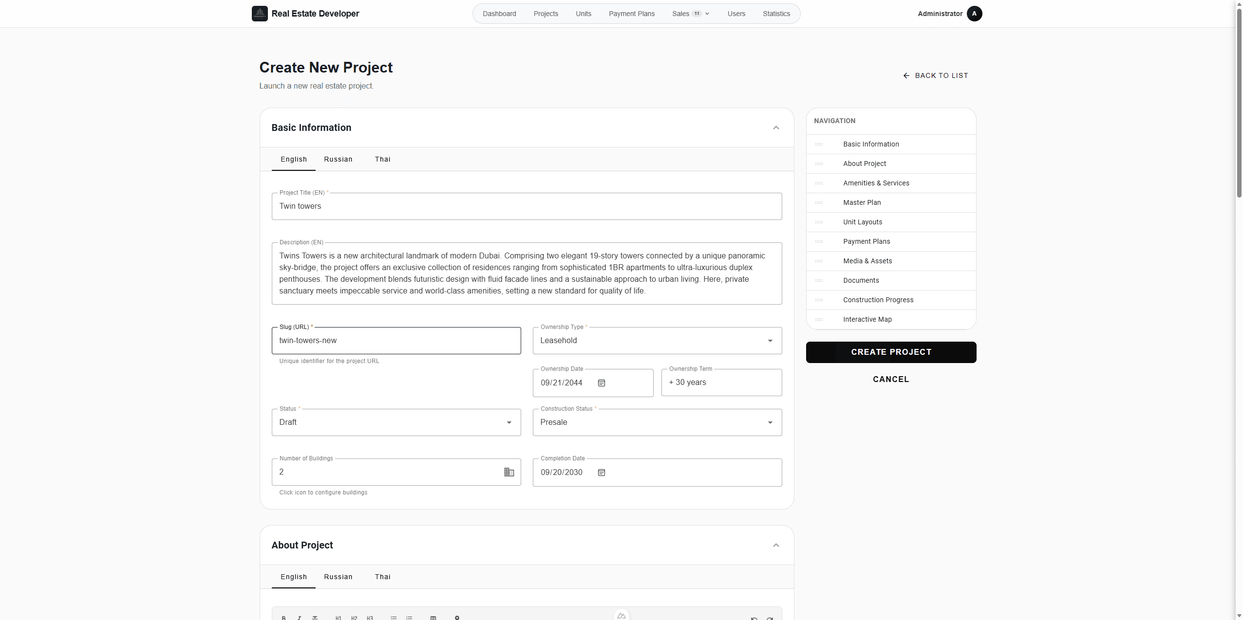Open Payment Plans in top navigation

[632, 14]
